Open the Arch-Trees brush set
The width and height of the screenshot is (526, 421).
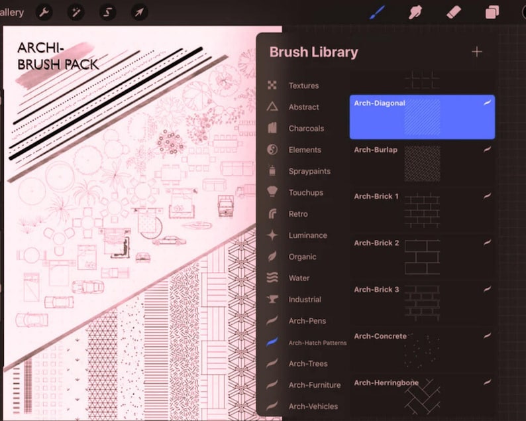308,363
